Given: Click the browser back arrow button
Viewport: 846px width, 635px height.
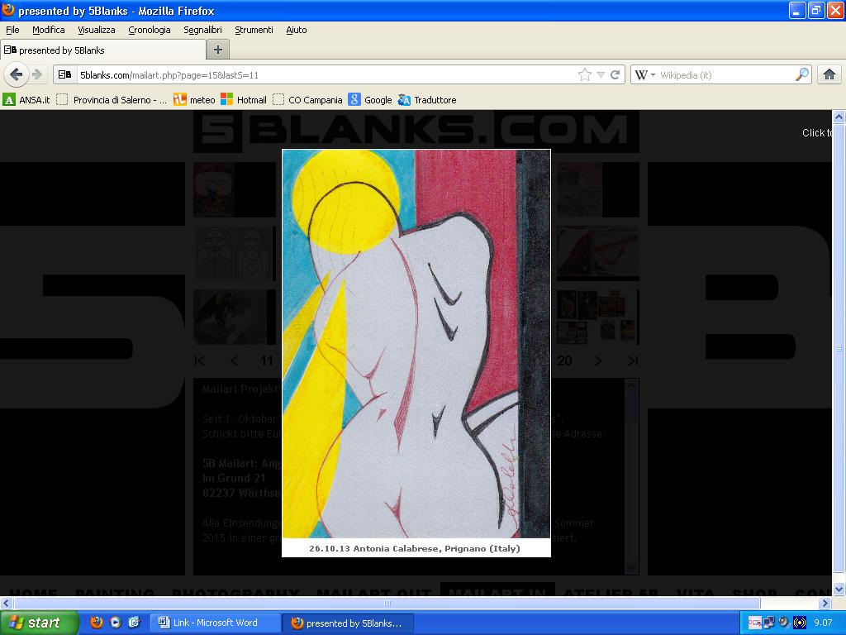Looking at the screenshot, I should point(16,74).
